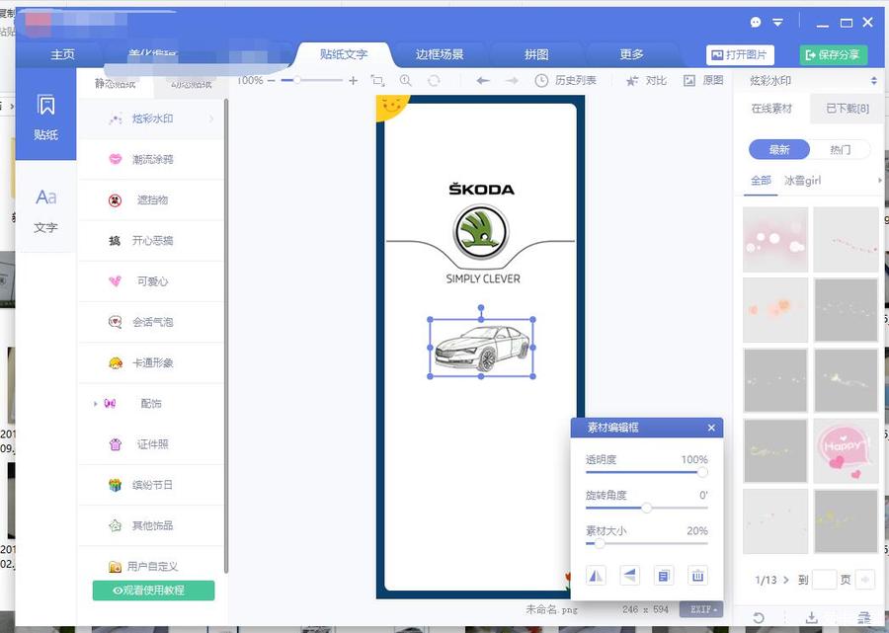Redo with the right arrow icon
The image size is (889, 633).
[x=512, y=81]
